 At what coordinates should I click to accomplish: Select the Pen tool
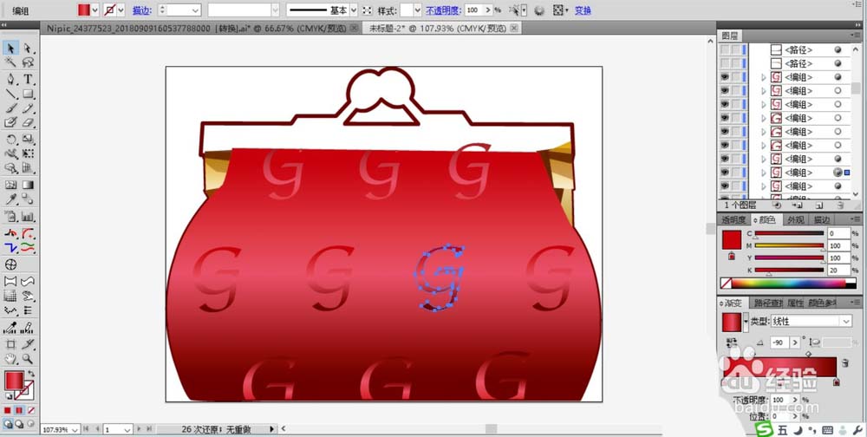click(10, 79)
